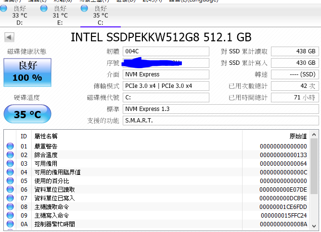Viewport: 321px width, 232px height.
Task: Open the 良好 100 % health status button
Action: [x=27, y=73]
